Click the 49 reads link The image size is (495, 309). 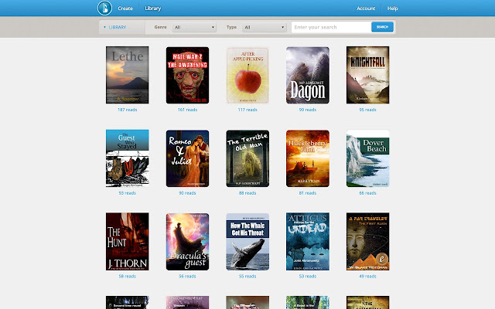[368, 277]
